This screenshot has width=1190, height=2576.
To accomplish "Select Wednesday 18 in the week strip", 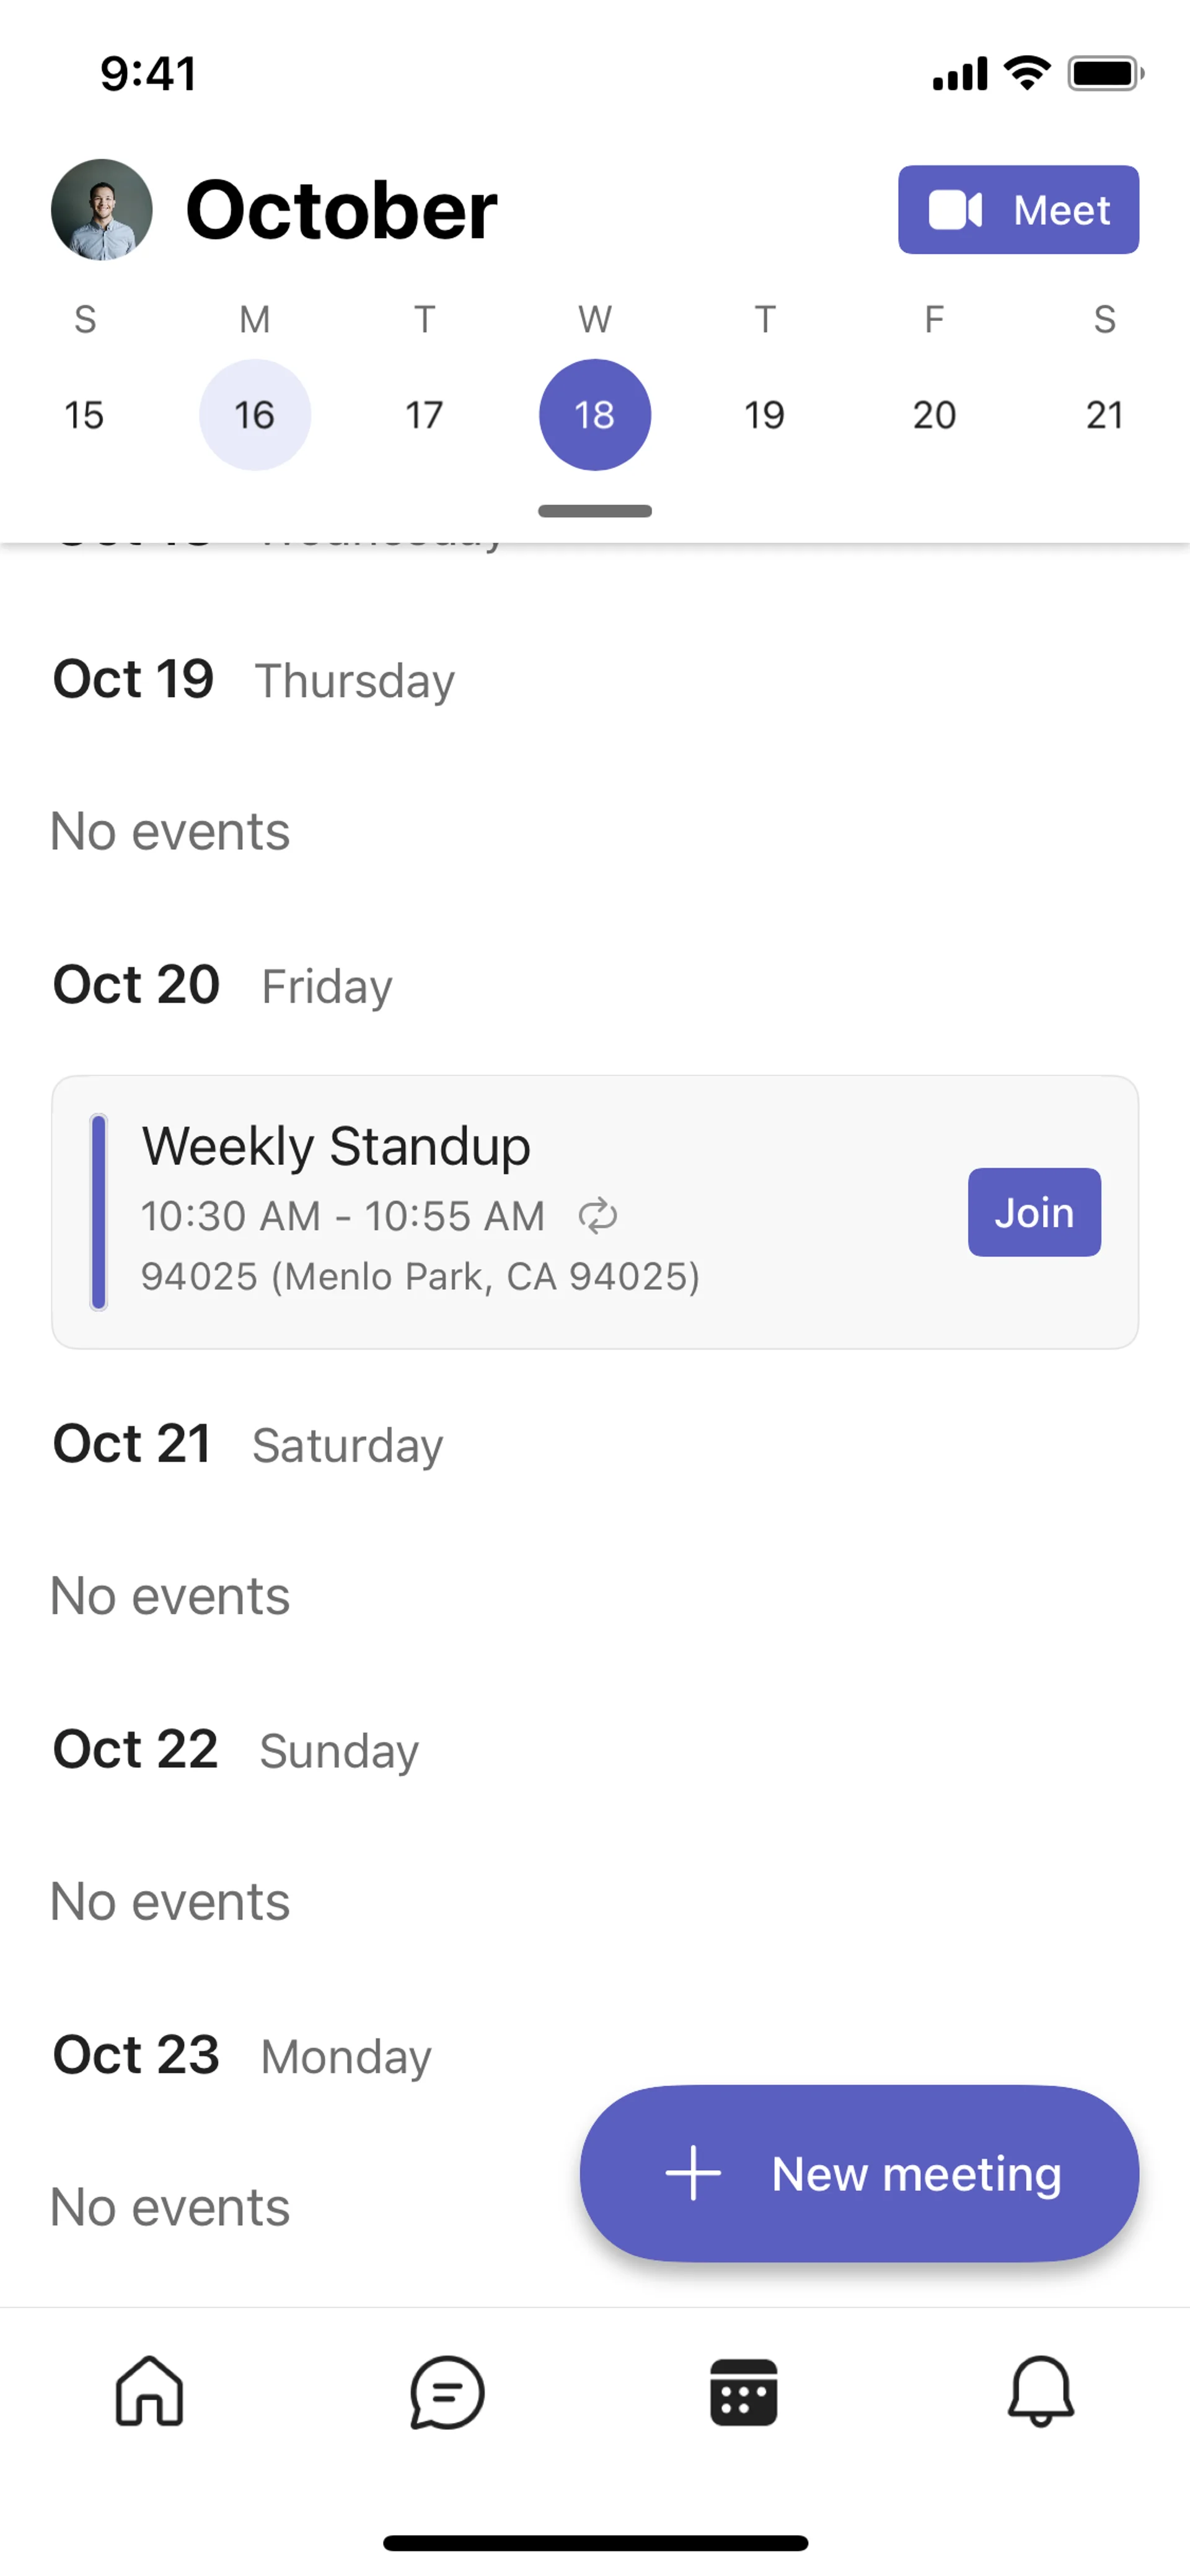I will (x=595, y=415).
